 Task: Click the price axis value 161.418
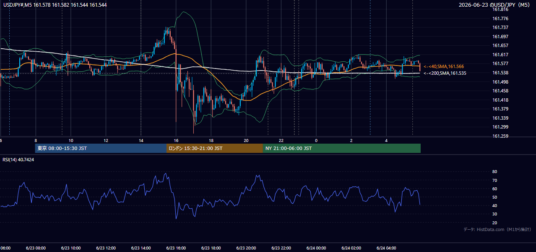tap(500, 100)
